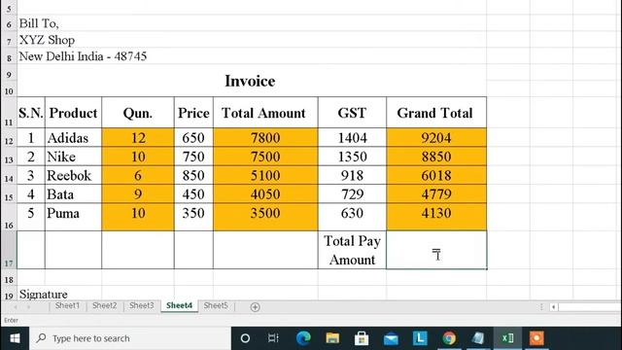Image resolution: width=622 pixels, height=350 pixels.
Task: Select the 'Qun.' header cell
Action: [138, 113]
